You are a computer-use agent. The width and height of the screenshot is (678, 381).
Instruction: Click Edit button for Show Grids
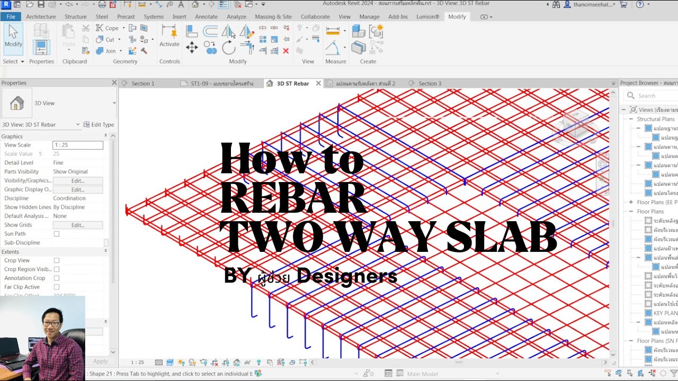coord(78,225)
